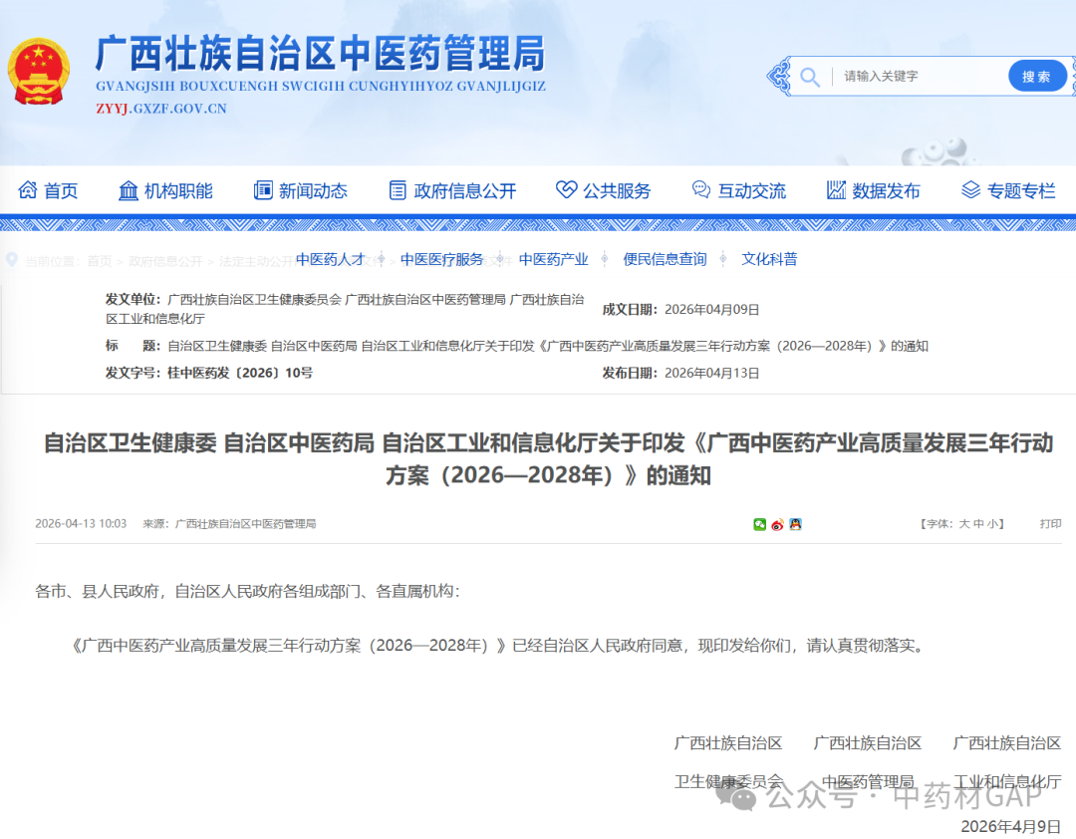Set font size to 大
Image resolution: width=1076 pixels, height=839 pixels.
point(964,524)
